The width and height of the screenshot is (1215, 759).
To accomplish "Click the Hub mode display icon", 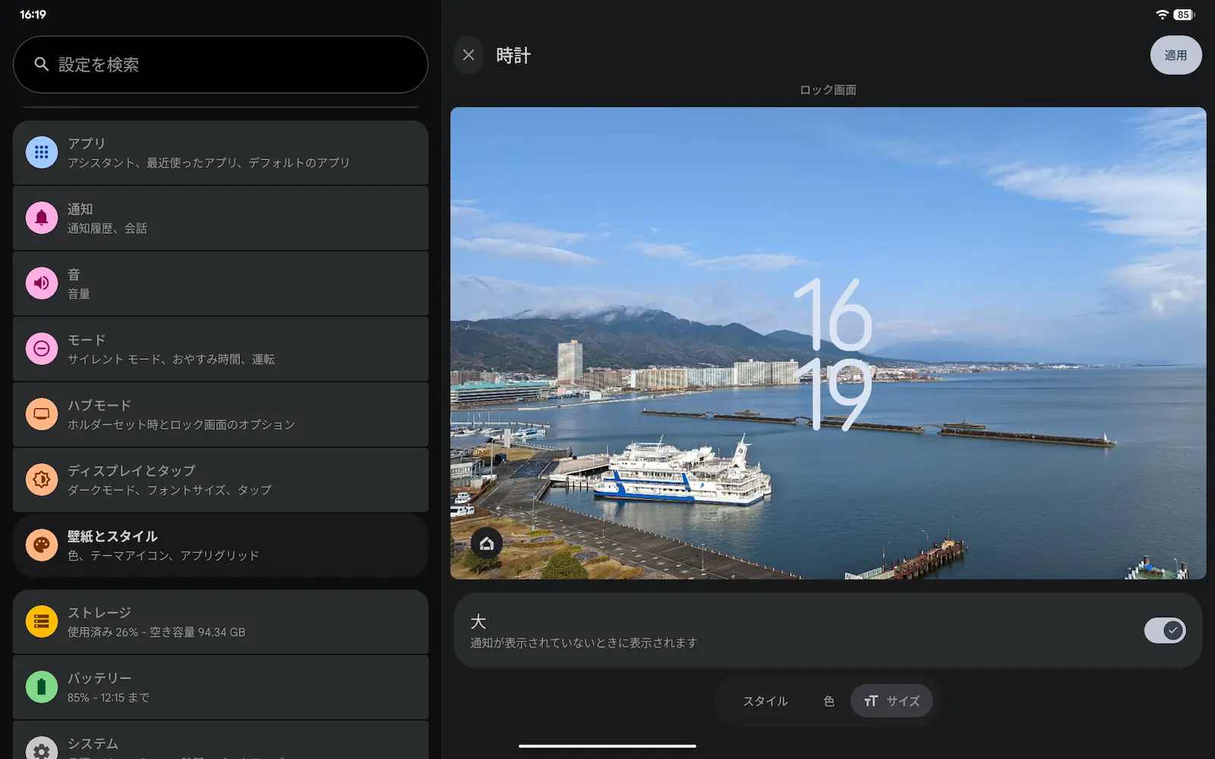I will coord(42,414).
